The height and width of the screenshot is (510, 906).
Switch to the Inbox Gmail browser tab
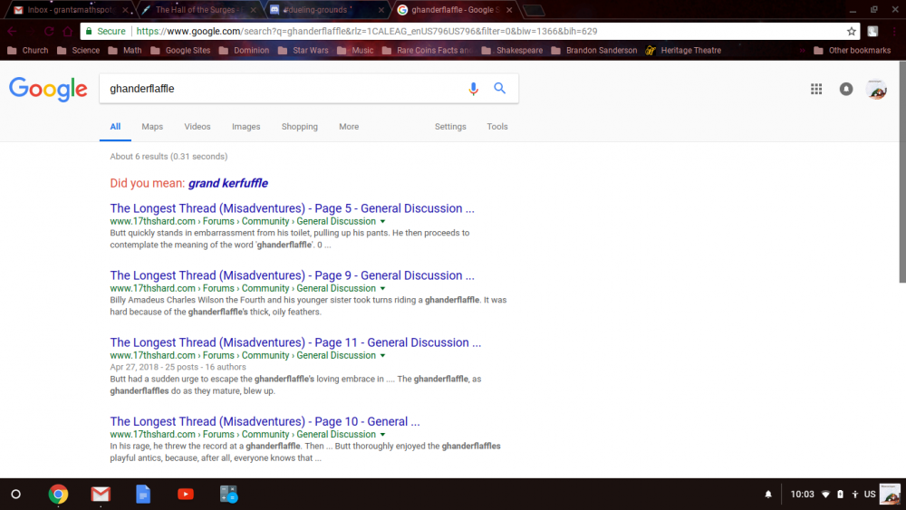[70, 10]
